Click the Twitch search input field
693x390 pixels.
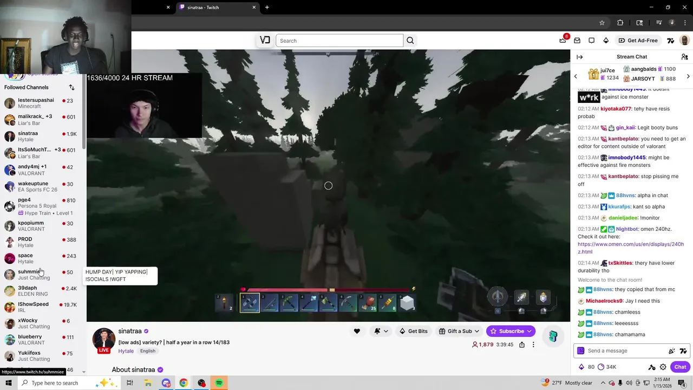pos(339,41)
